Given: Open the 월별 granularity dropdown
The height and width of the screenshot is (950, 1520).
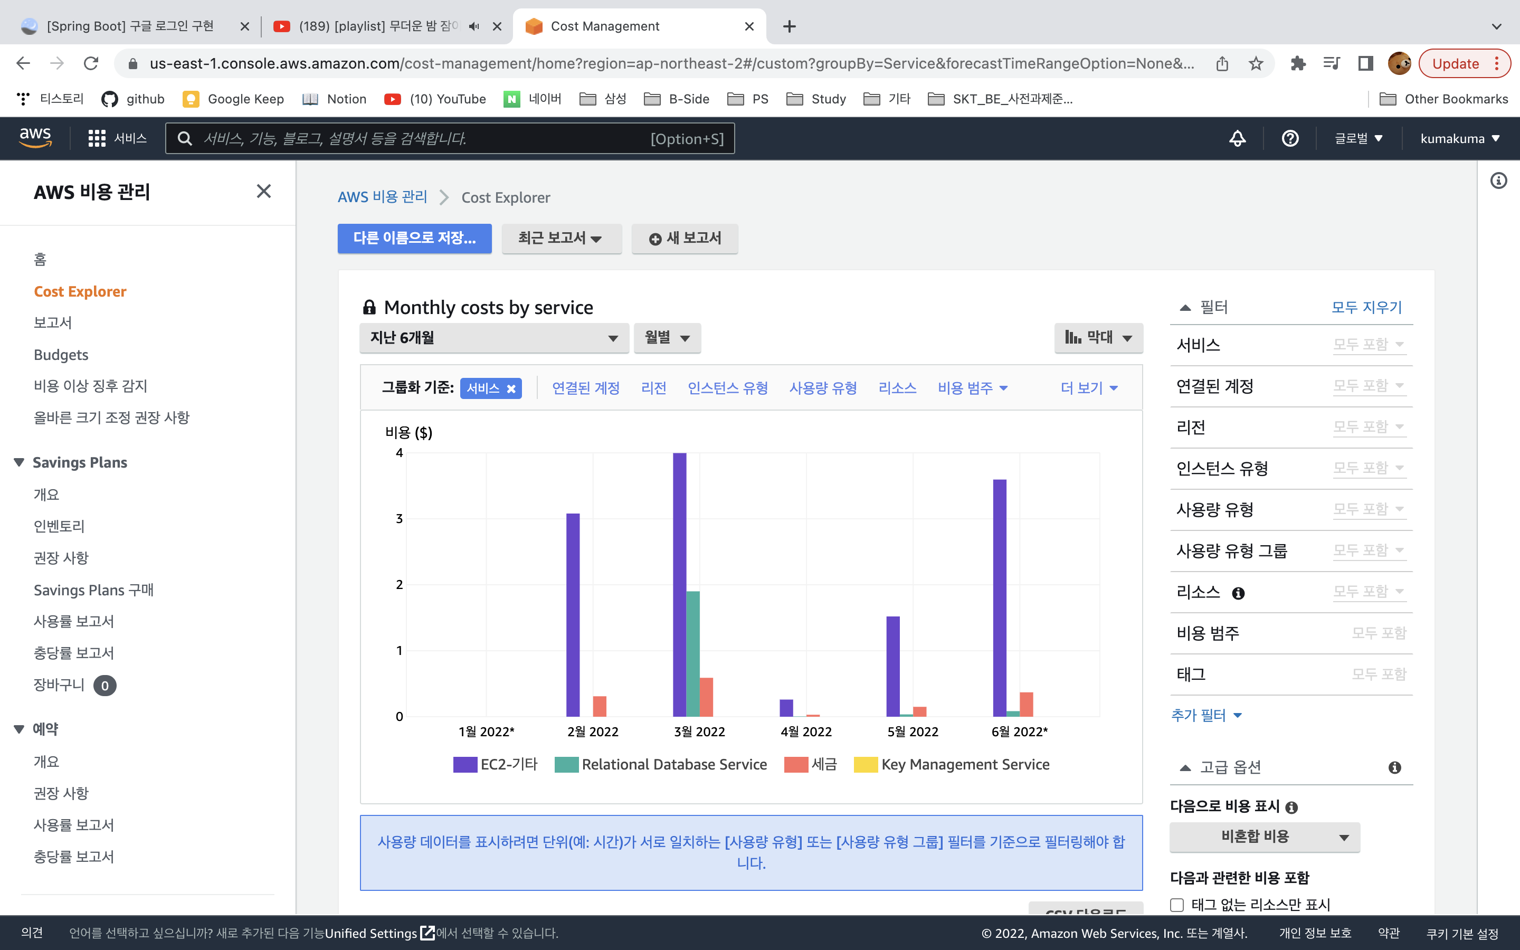Looking at the screenshot, I should tap(667, 338).
